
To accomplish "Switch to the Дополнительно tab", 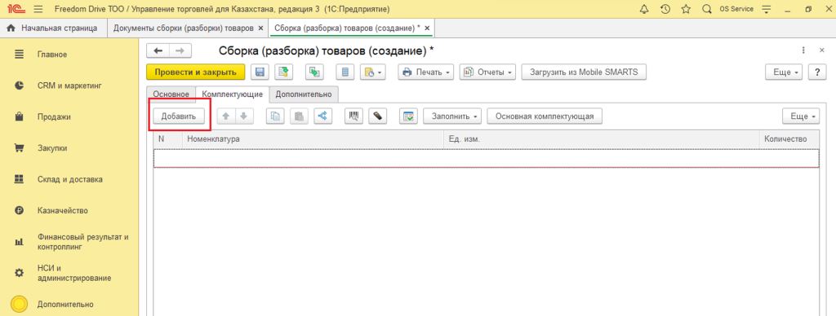I will click(x=304, y=94).
